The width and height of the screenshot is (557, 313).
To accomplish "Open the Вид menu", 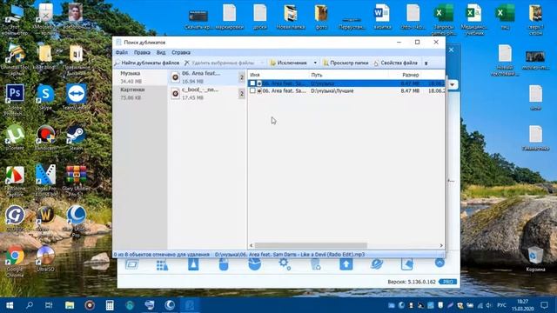I will (x=161, y=52).
